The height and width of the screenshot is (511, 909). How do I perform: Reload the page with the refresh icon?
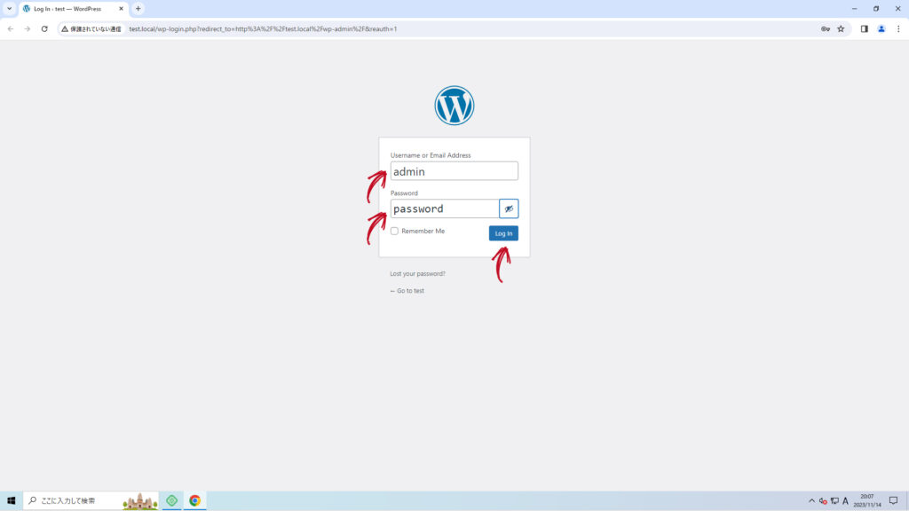click(x=44, y=28)
